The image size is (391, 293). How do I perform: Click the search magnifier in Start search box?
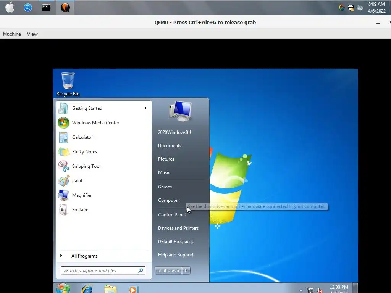pos(141,270)
